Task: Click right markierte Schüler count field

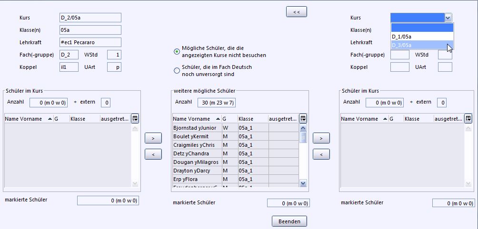Action: (453, 203)
